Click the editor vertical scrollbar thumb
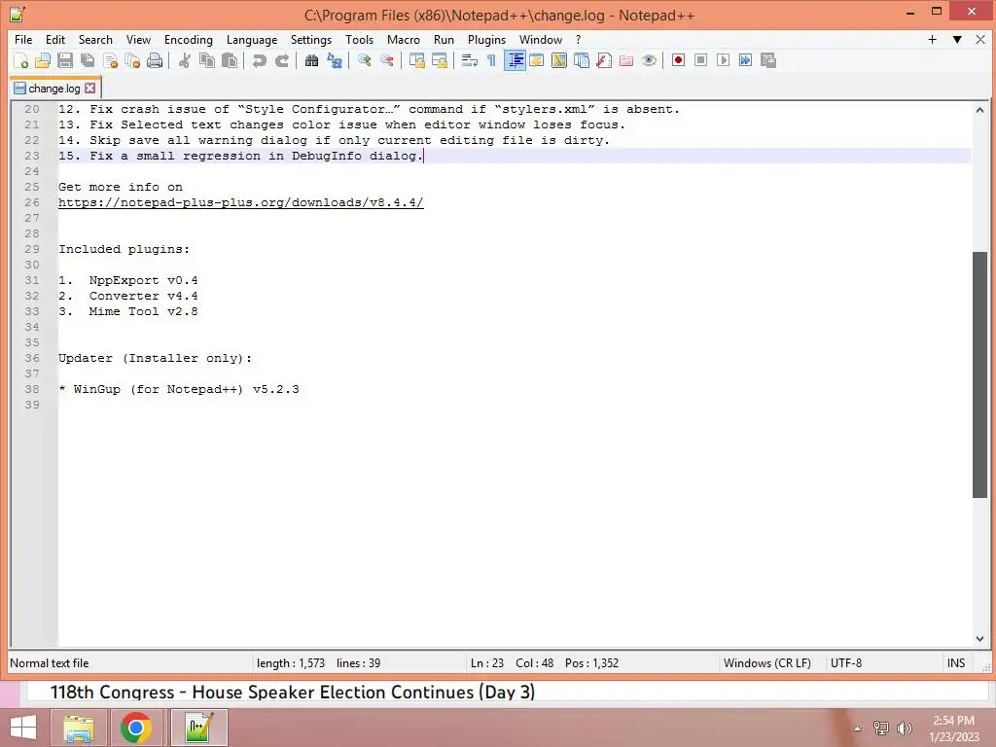996x747 pixels. point(979,374)
